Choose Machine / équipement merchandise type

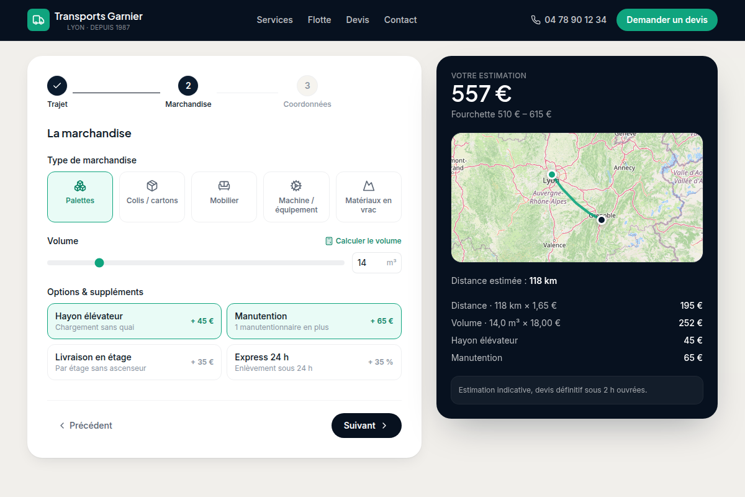pyautogui.click(x=296, y=197)
